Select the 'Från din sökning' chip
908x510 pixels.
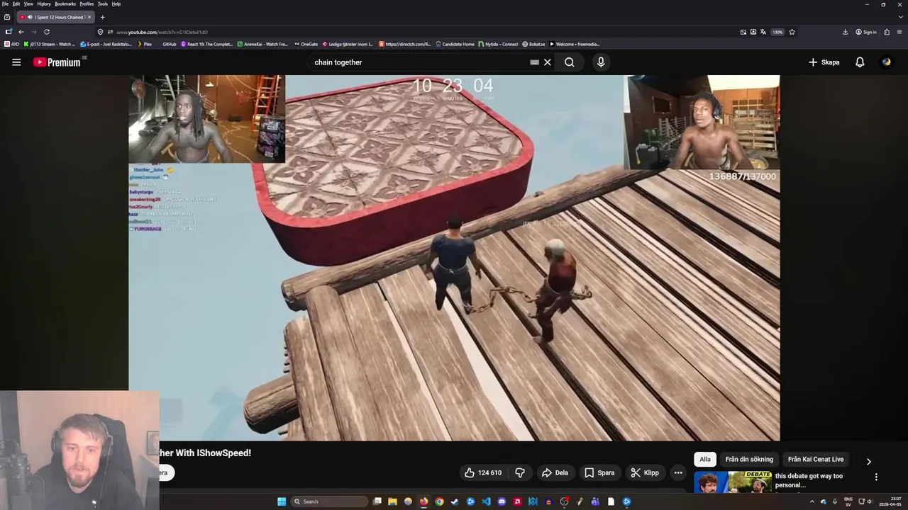pyautogui.click(x=749, y=460)
